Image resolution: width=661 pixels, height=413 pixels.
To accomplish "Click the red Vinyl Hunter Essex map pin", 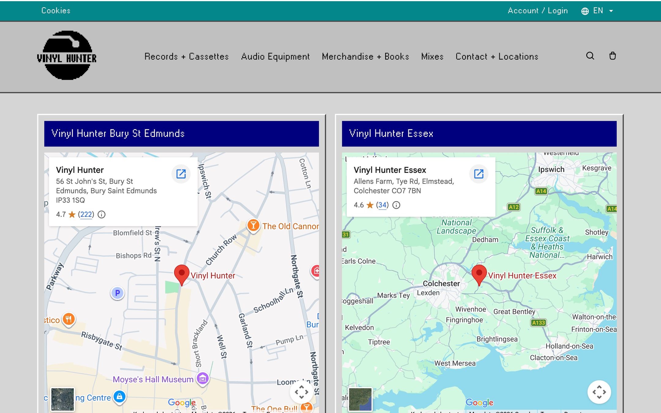I will click(479, 275).
